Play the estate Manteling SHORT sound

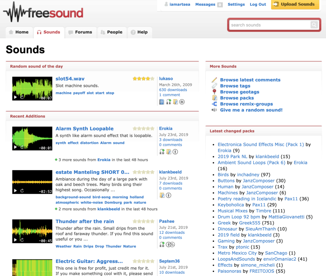[x=15, y=191]
